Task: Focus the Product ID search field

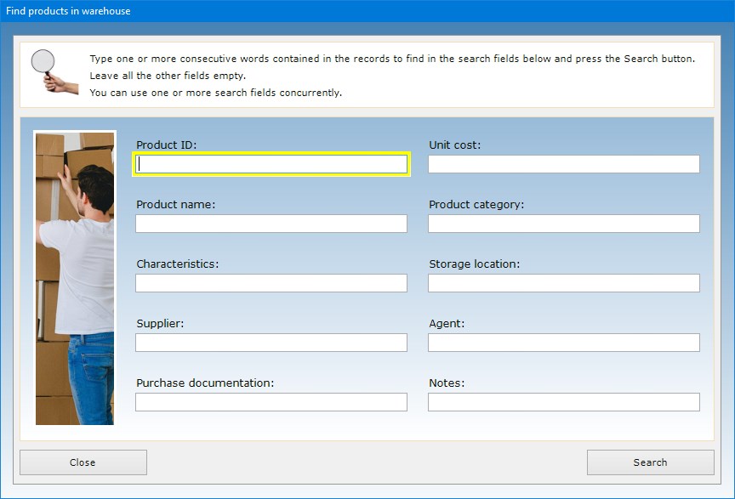Action: pyautogui.click(x=271, y=164)
